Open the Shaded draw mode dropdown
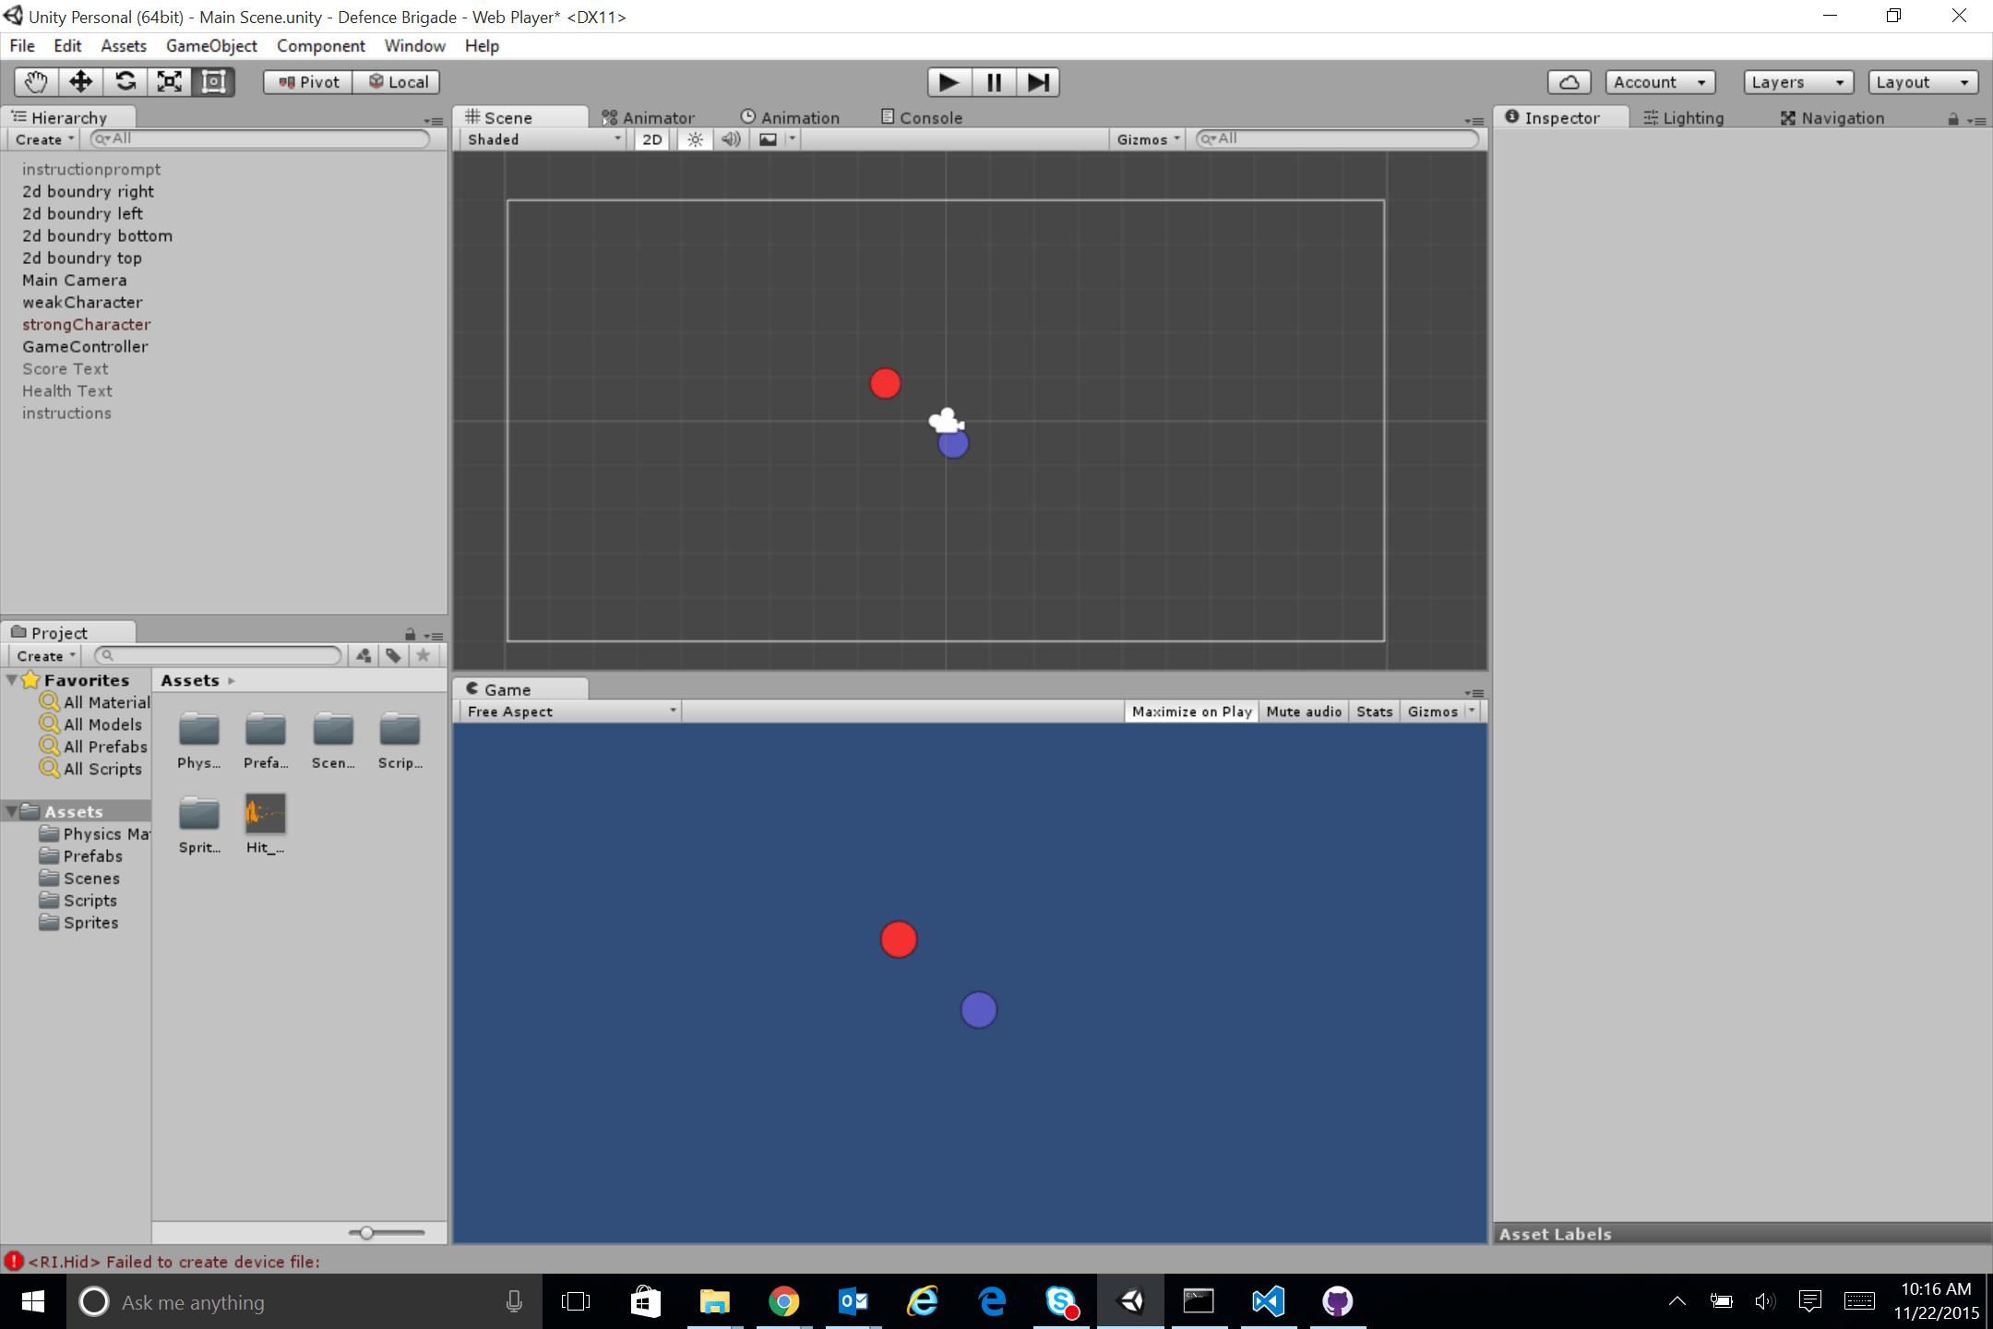1993x1329 pixels. (544, 139)
